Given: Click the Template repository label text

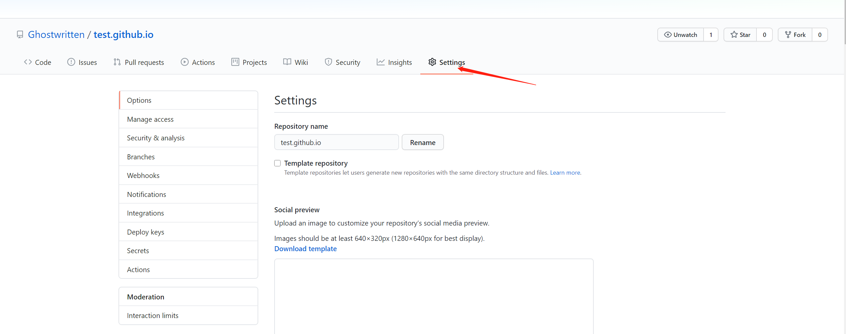Looking at the screenshot, I should click(x=316, y=163).
